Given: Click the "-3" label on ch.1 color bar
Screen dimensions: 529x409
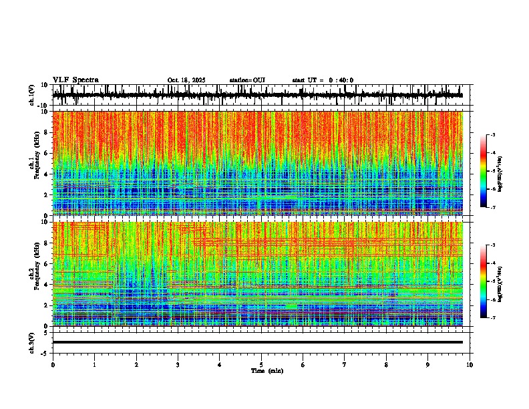Looking at the screenshot, I should 493,135.
